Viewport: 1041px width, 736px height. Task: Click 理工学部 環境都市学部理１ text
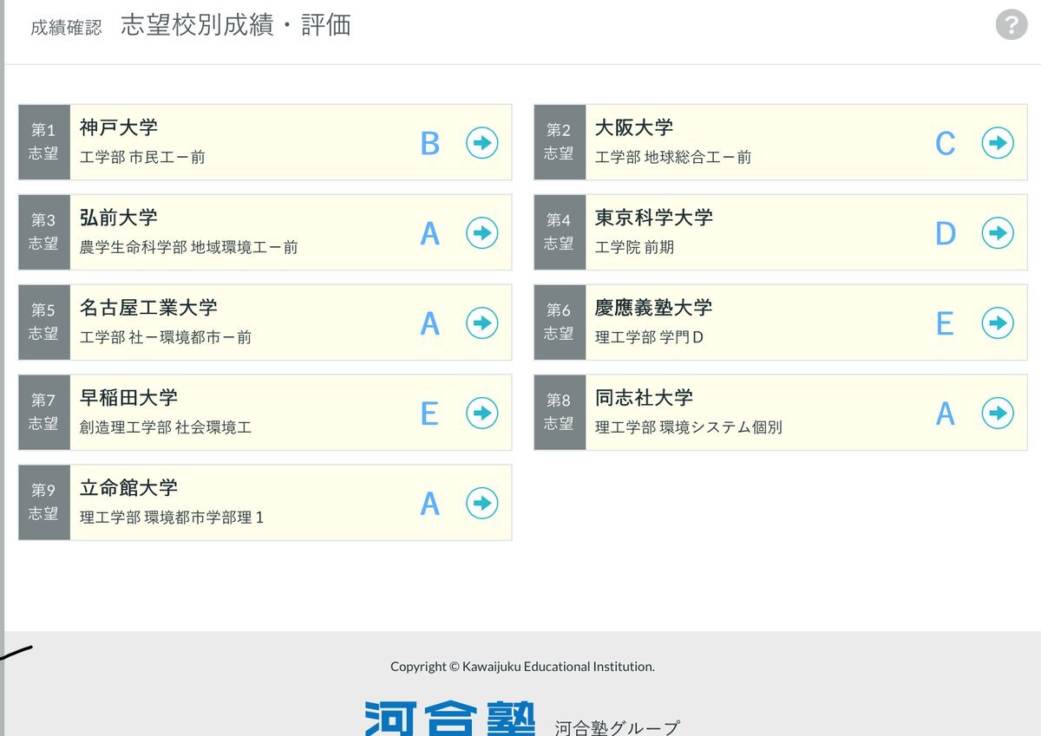coord(172,518)
